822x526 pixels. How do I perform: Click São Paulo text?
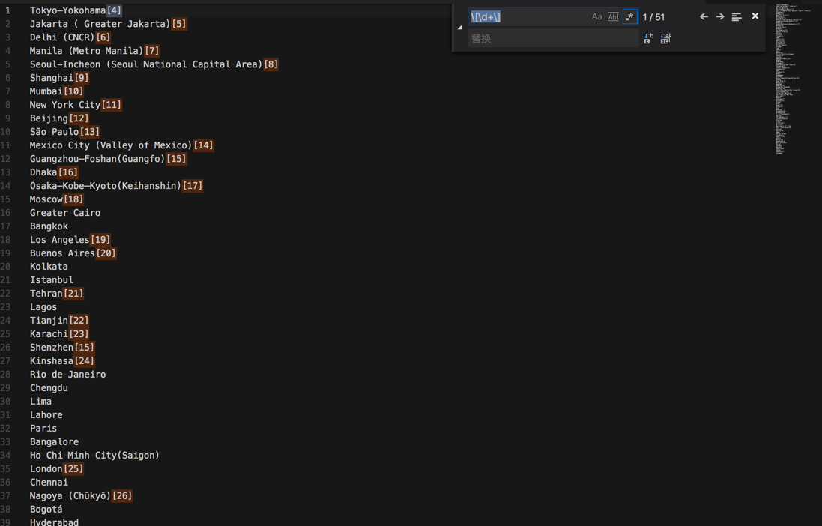click(54, 132)
